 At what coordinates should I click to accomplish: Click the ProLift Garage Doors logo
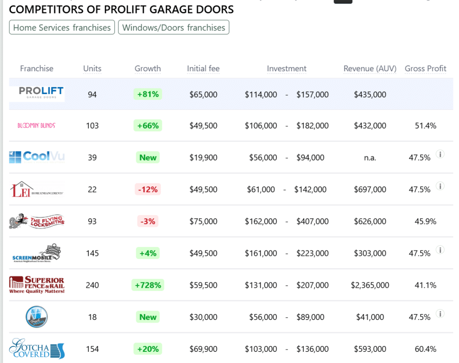tap(37, 94)
